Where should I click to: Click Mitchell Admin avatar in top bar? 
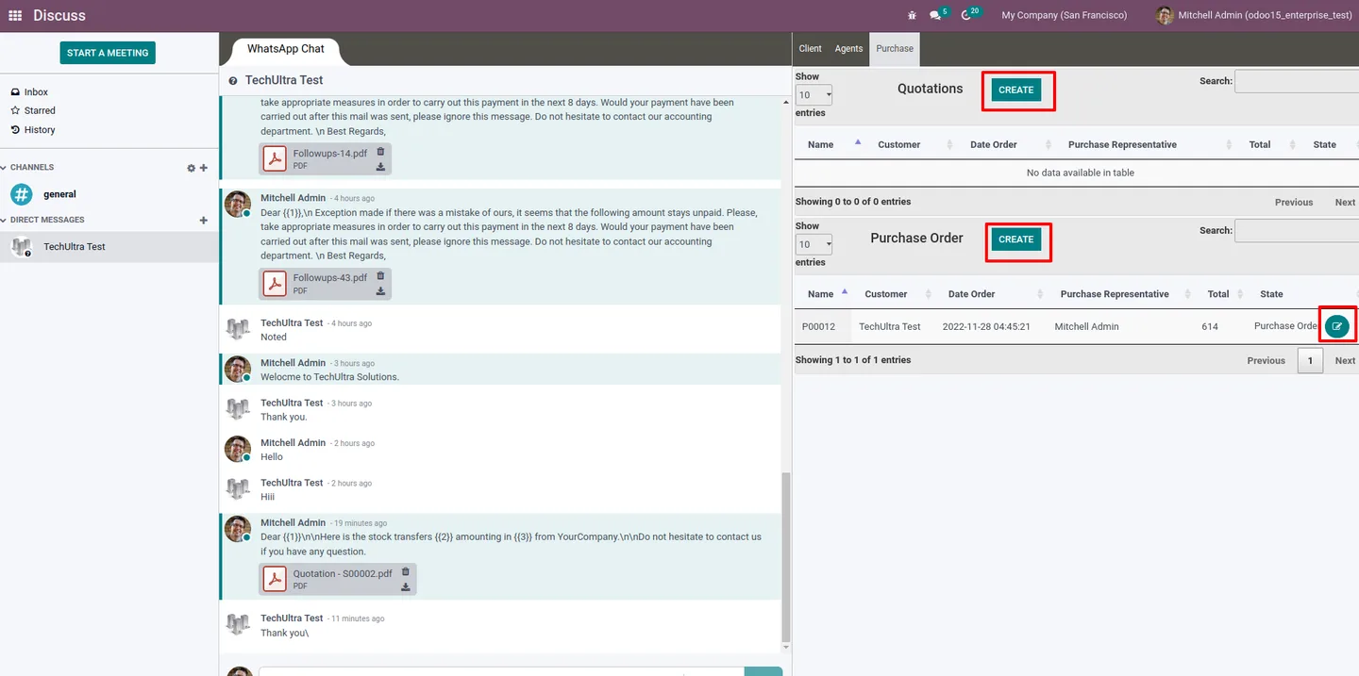point(1165,15)
